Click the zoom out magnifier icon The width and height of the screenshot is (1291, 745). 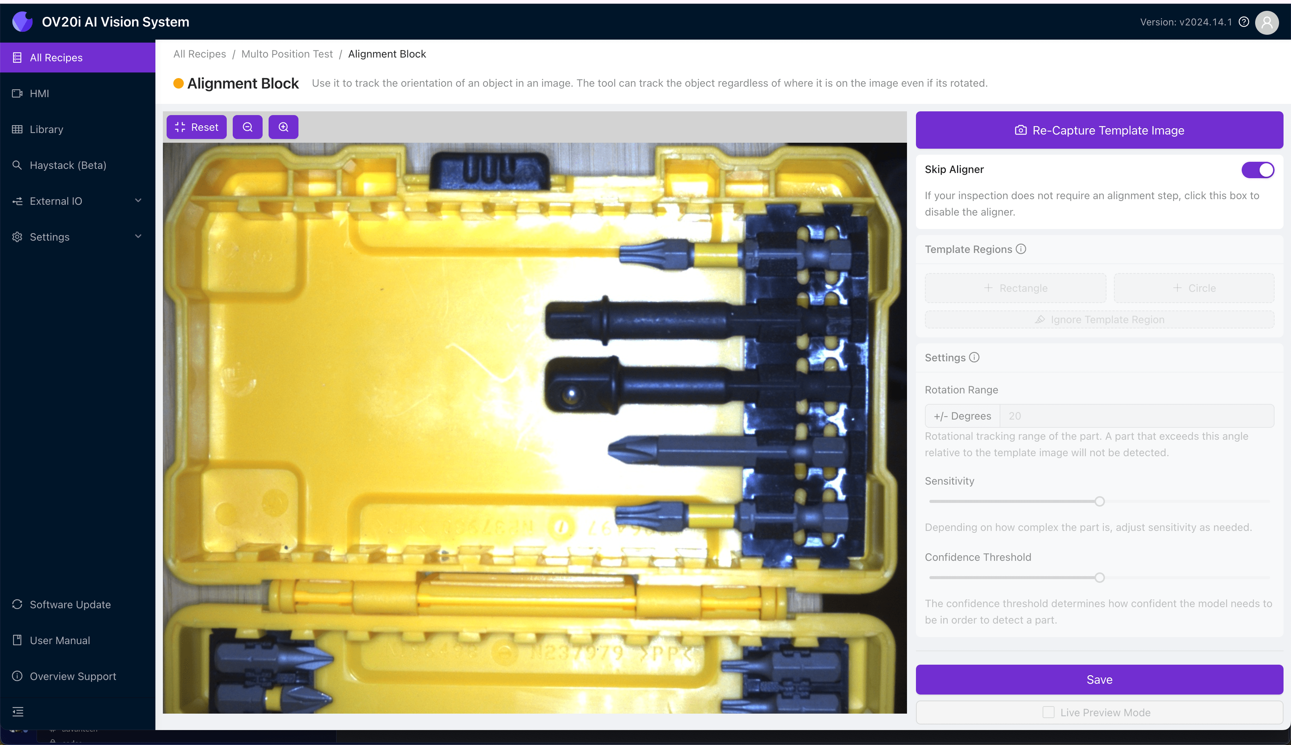pos(248,127)
